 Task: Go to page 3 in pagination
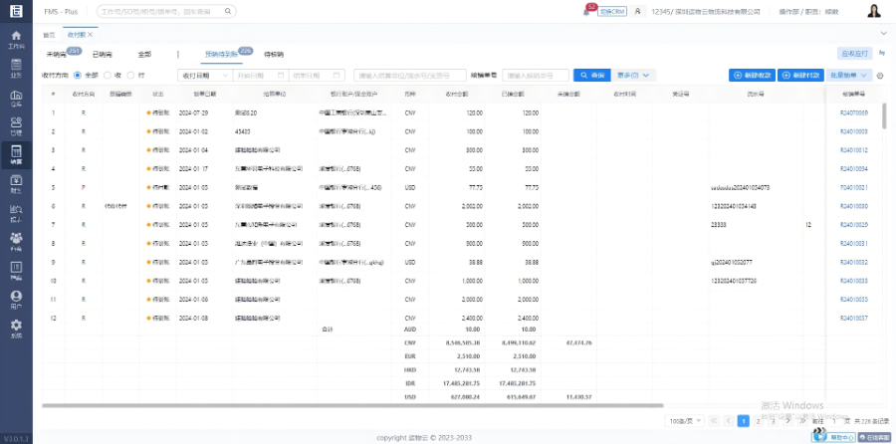coord(773,421)
